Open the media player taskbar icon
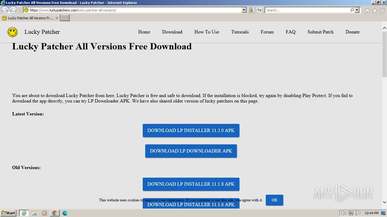Image resolution: width=387 pixels, height=217 pixels. point(44,213)
